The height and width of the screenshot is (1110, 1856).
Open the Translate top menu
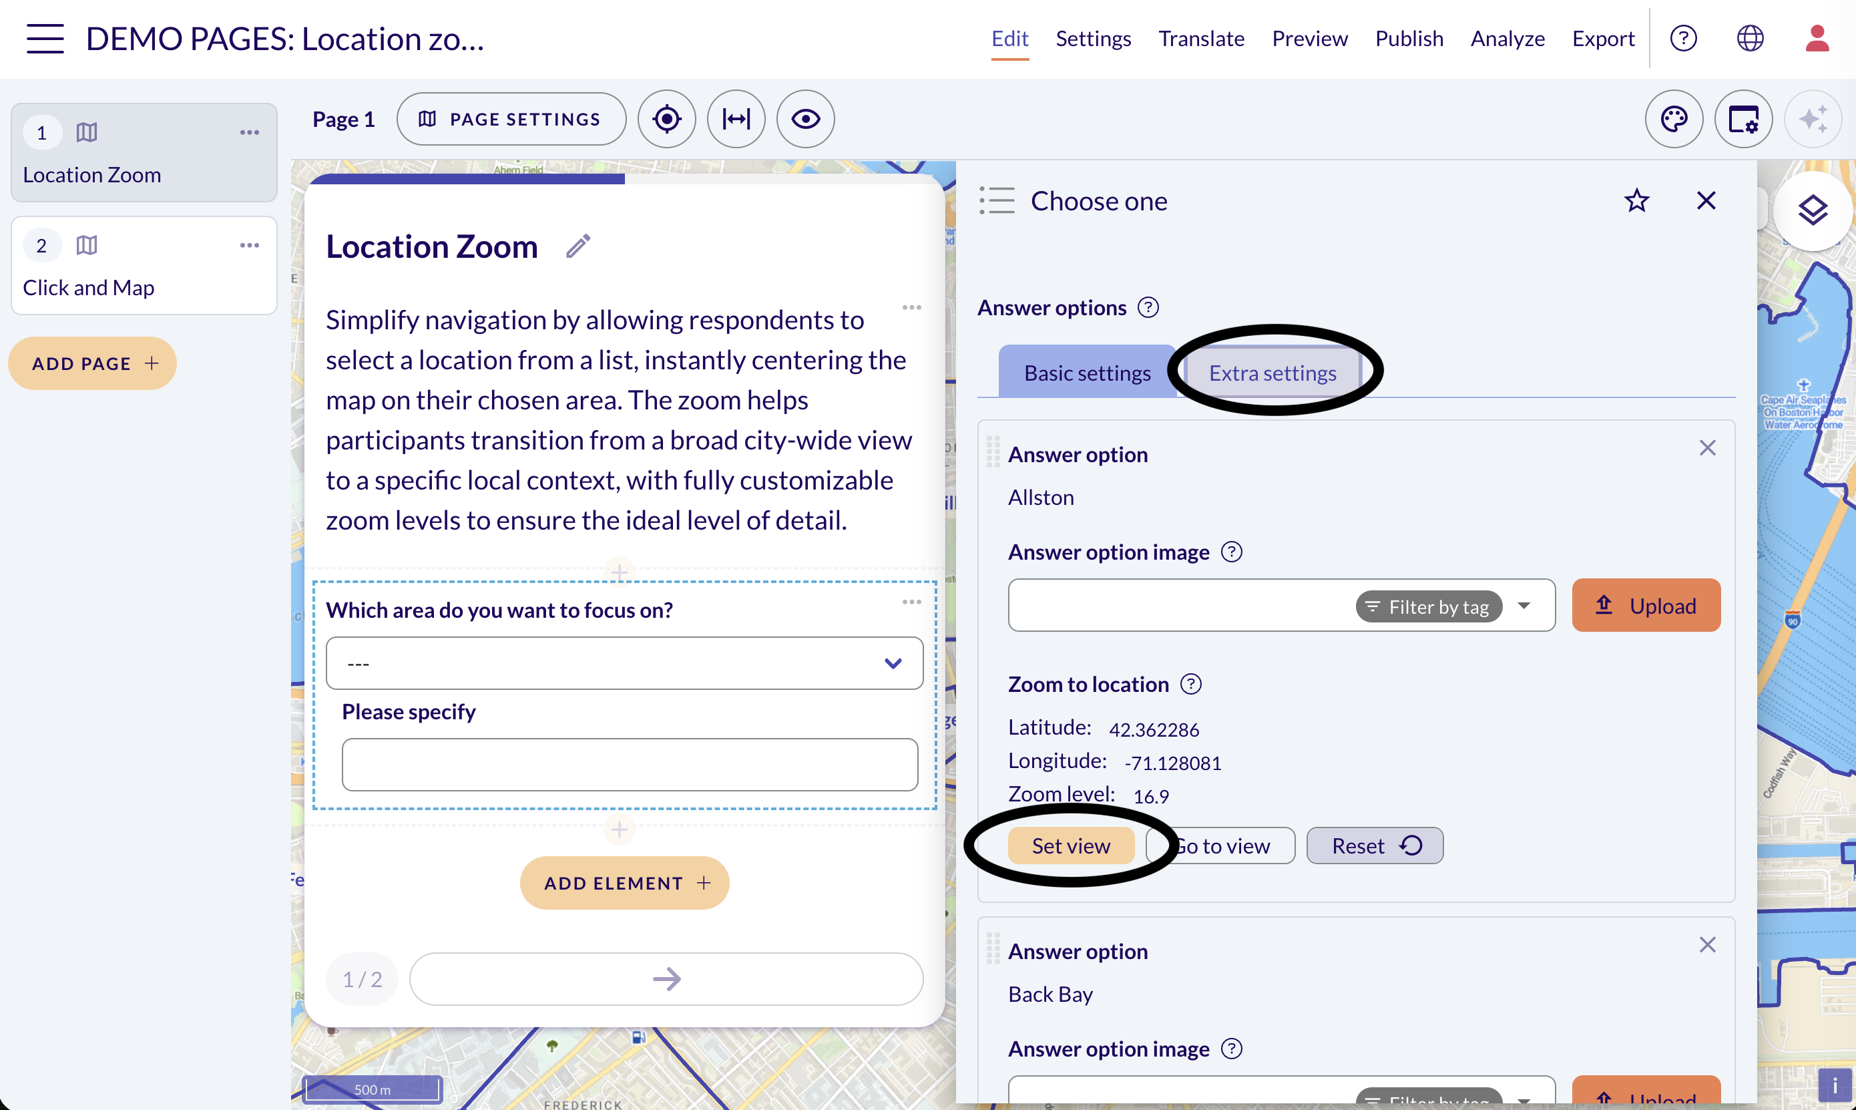pos(1201,38)
